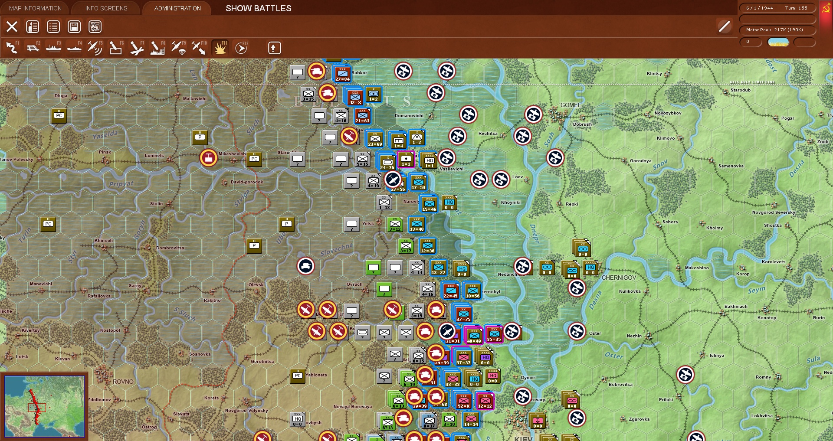The height and width of the screenshot is (441, 833).
Task: Switch to the MAP INFORMATION tab
Action: click(x=35, y=8)
